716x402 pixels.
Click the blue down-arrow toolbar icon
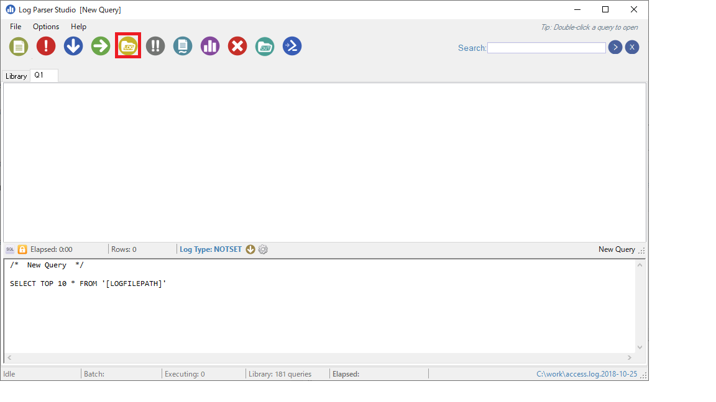pos(73,46)
